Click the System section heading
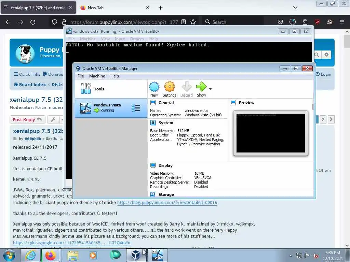This screenshot has height=262, width=350. (166, 123)
